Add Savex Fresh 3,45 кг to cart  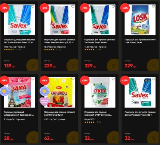(x=113, y=65)
